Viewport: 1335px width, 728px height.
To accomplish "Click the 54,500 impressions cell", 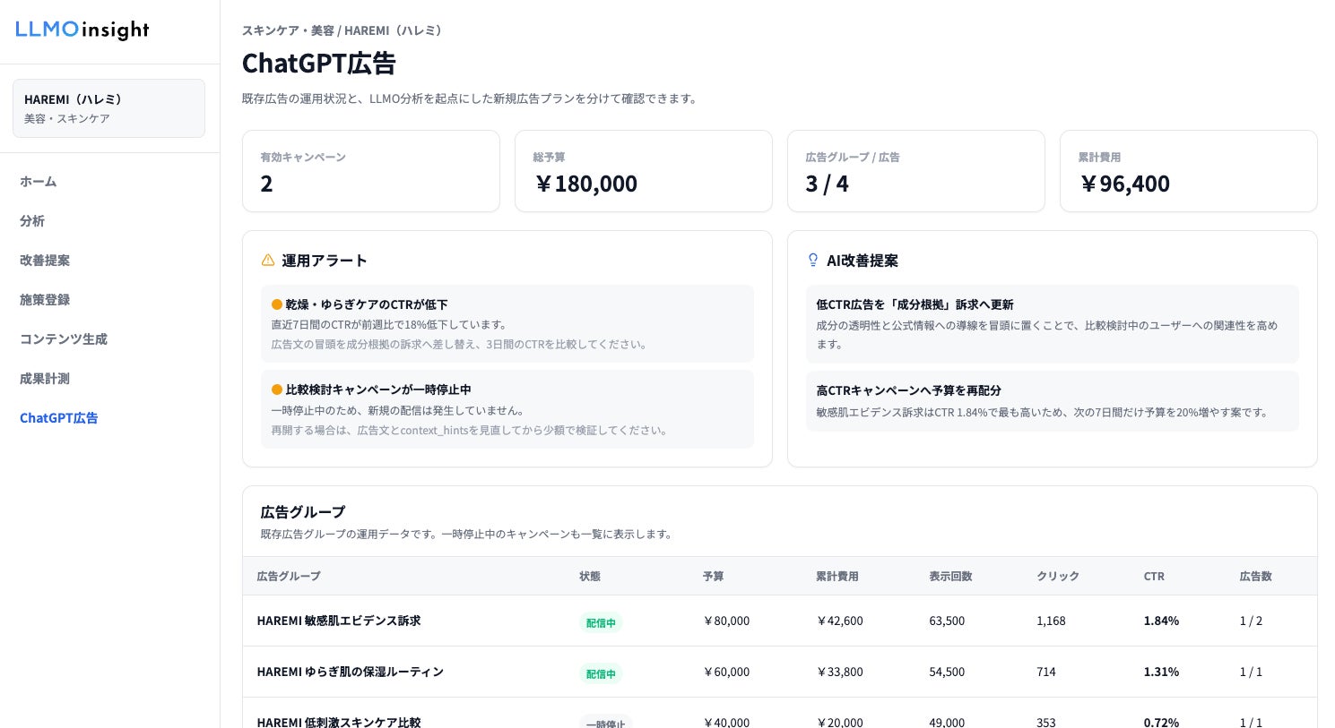I will coord(947,672).
